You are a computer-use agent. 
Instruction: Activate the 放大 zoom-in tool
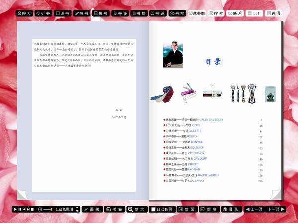[137, 209]
